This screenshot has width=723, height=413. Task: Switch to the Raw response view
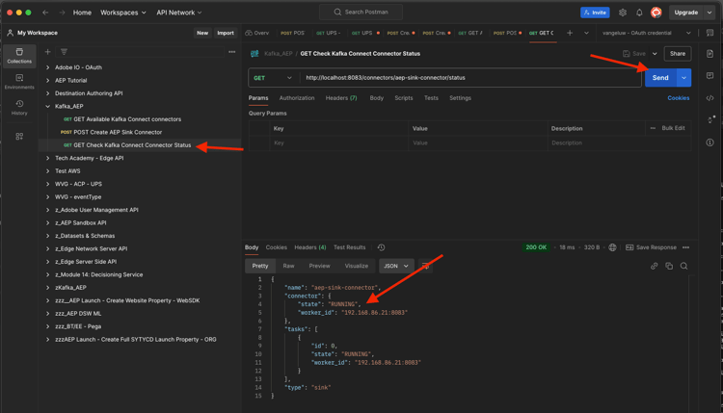coord(288,266)
